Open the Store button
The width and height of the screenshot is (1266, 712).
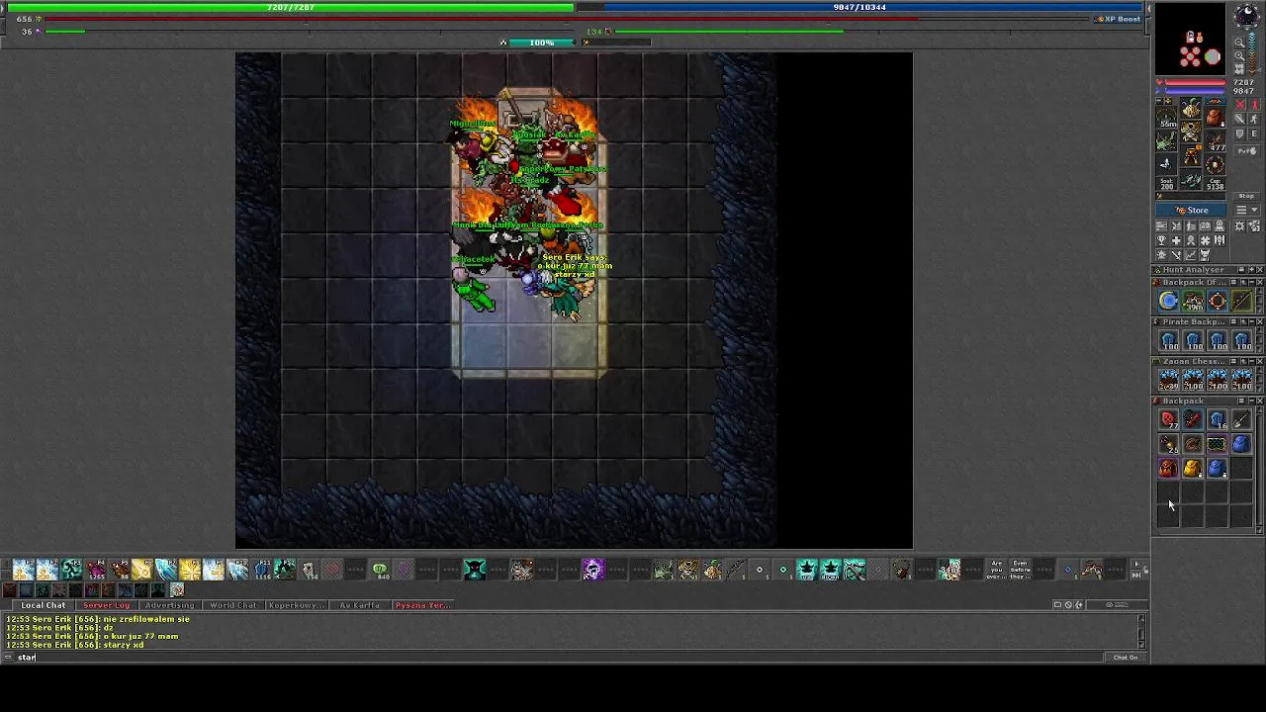pyautogui.click(x=1191, y=210)
